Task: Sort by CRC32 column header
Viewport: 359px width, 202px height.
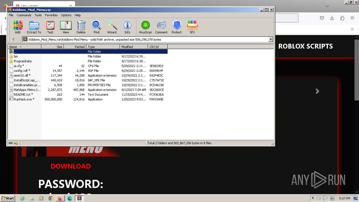Action: tap(158, 47)
